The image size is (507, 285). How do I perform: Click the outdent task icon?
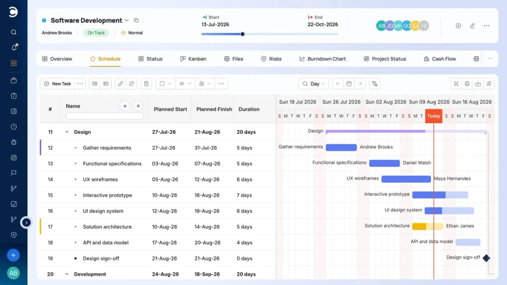click(x=95, y=84)
